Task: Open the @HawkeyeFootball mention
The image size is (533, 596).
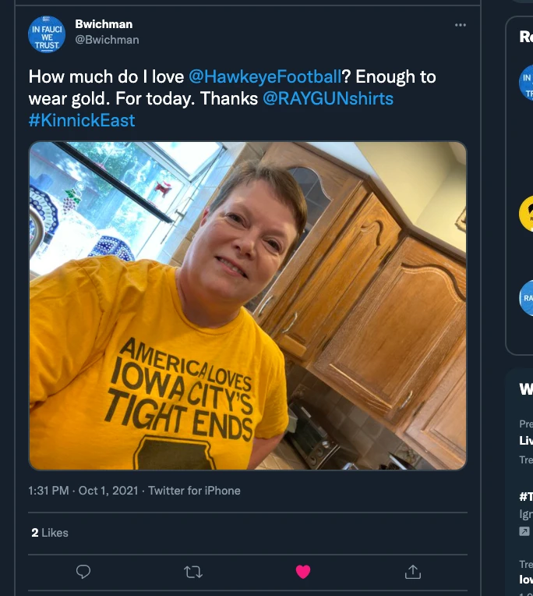Action: coord(265,76)
